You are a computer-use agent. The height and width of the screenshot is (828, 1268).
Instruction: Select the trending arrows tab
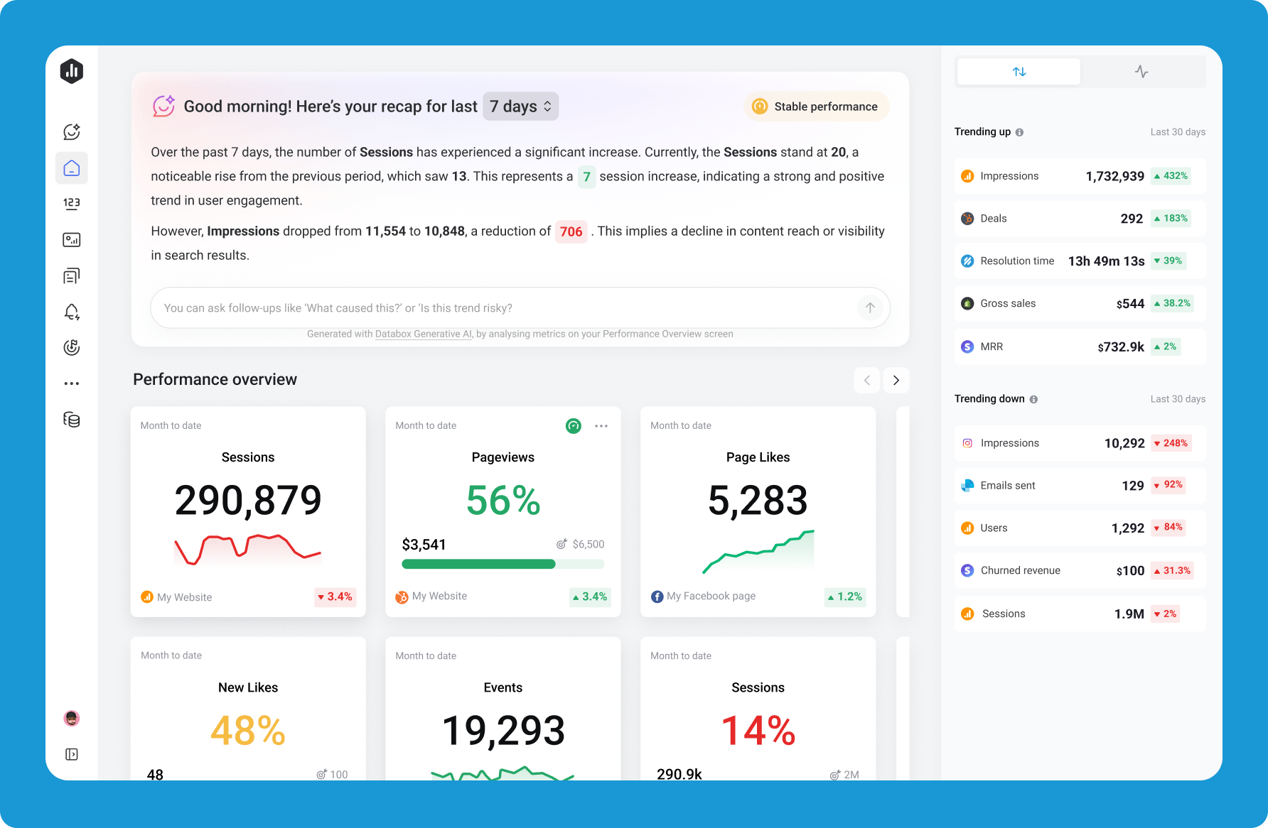(1019, 71)
